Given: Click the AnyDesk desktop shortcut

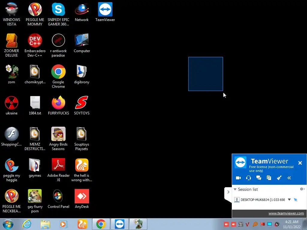Looking at the screenshot, I should [x=82, y=199].
